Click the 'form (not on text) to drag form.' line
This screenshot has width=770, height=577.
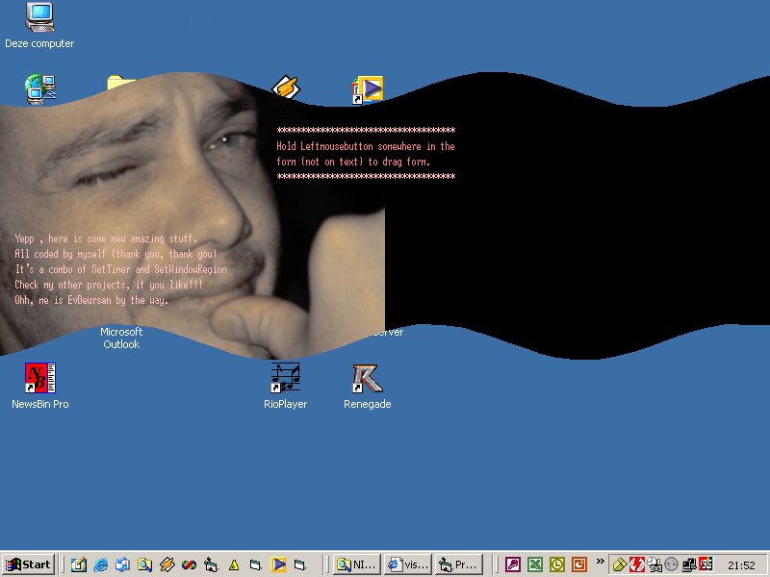353,162
